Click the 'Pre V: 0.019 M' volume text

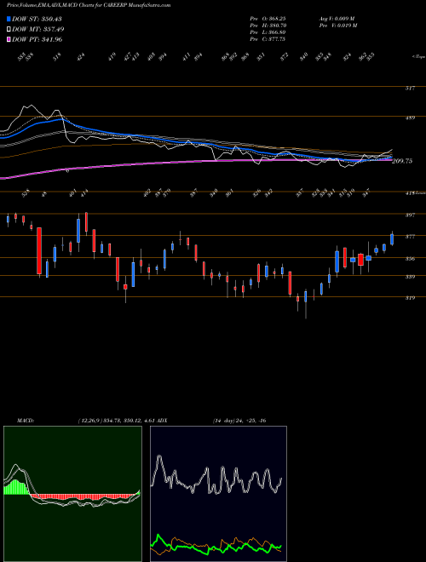coord(337,26)
